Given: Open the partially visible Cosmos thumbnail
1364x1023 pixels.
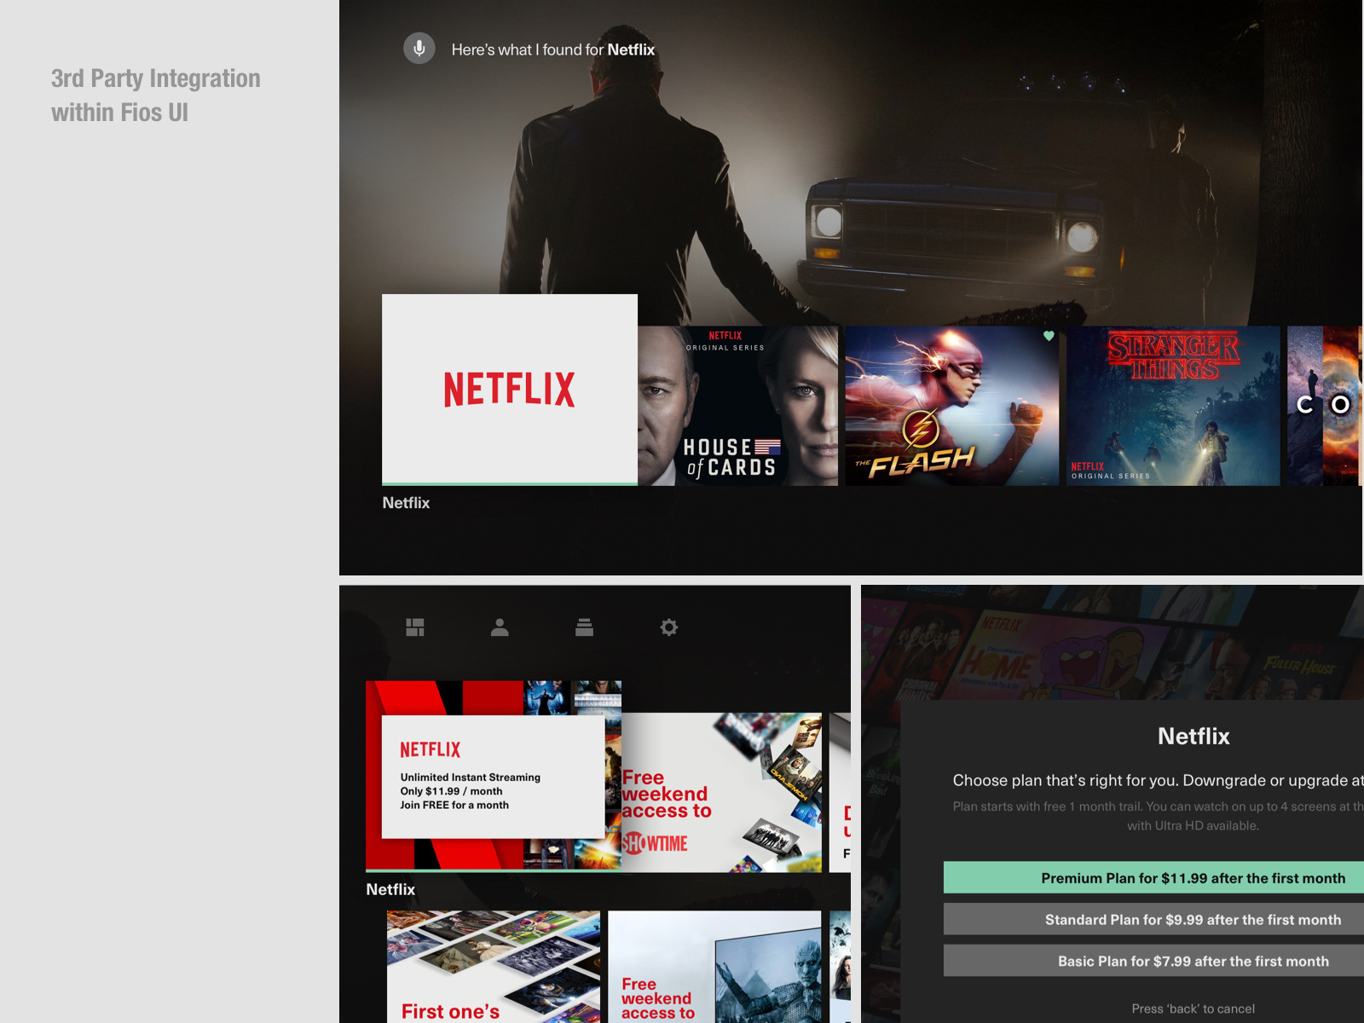Looking at the screenshot, I should (1325, 406).
